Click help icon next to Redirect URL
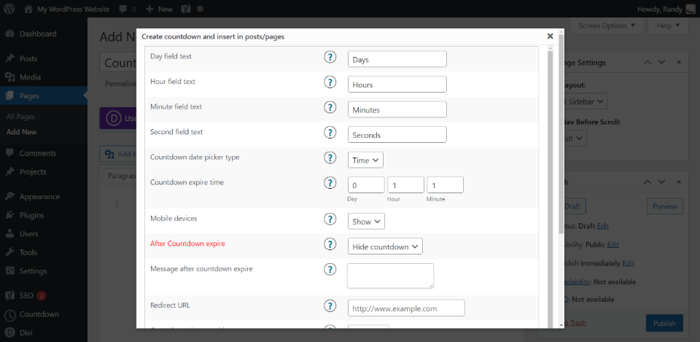The image size is (700, 342). [330, 306]
